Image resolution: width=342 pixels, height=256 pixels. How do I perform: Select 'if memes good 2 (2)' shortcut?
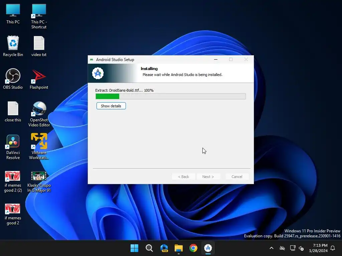point(13,182)
